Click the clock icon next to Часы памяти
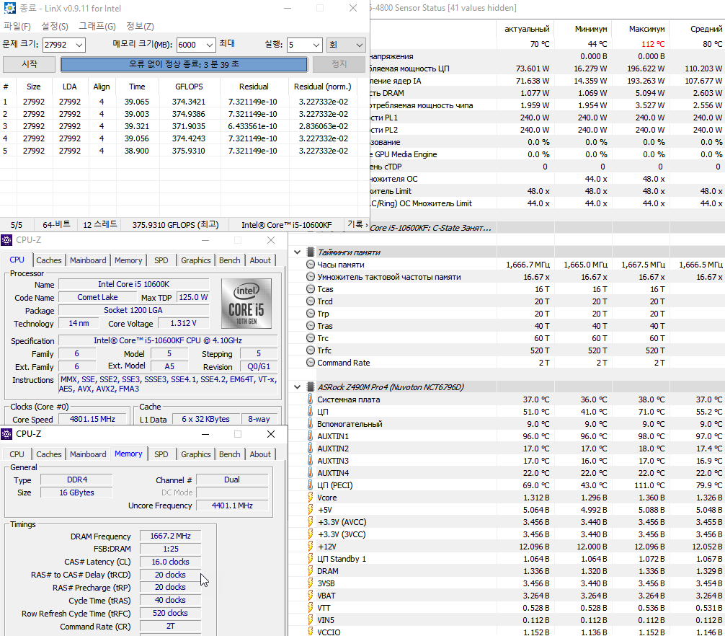Screen dimensions: 725x636 click(311, 265)
